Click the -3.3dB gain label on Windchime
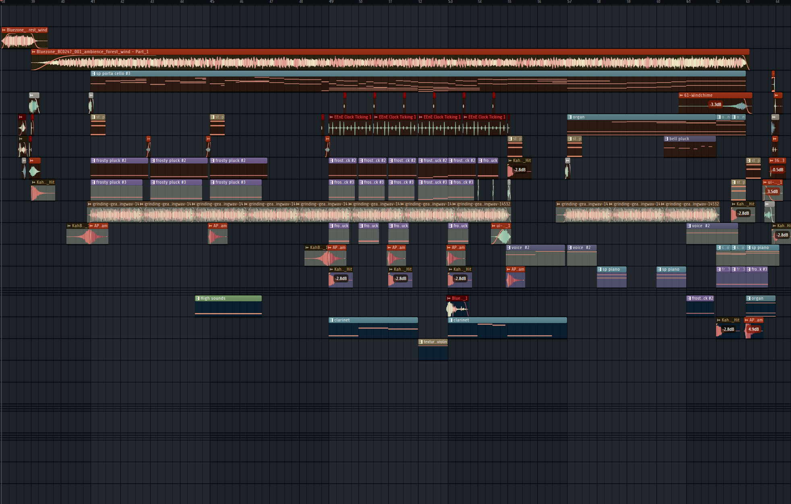This screenshot has width=791, height=504. pos(716,105)
